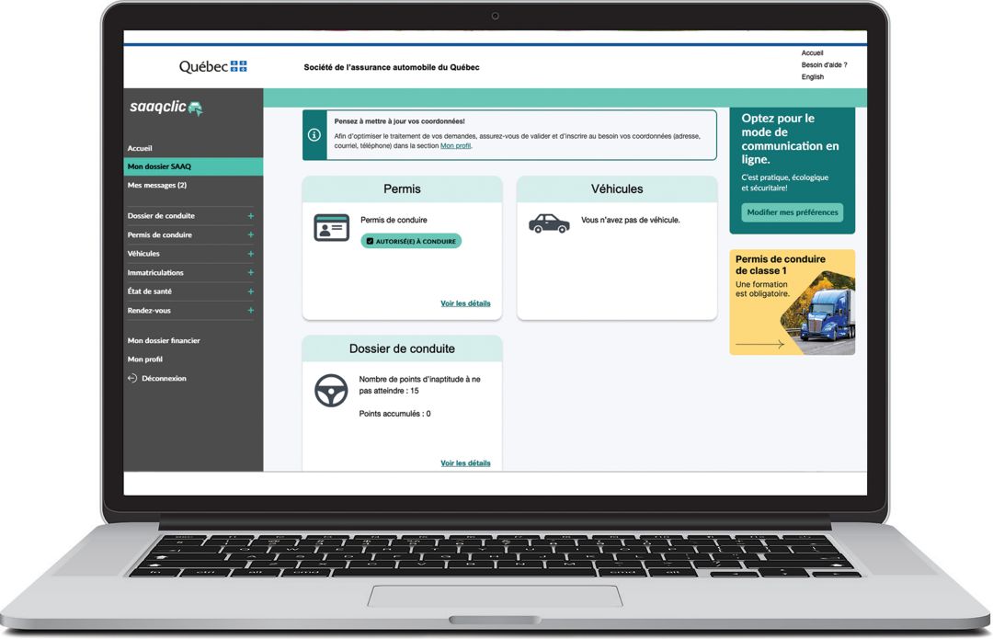Expand Permis de conduire sidebar section
This screenshot has width=993, height=639.
[x=250, y=235]
